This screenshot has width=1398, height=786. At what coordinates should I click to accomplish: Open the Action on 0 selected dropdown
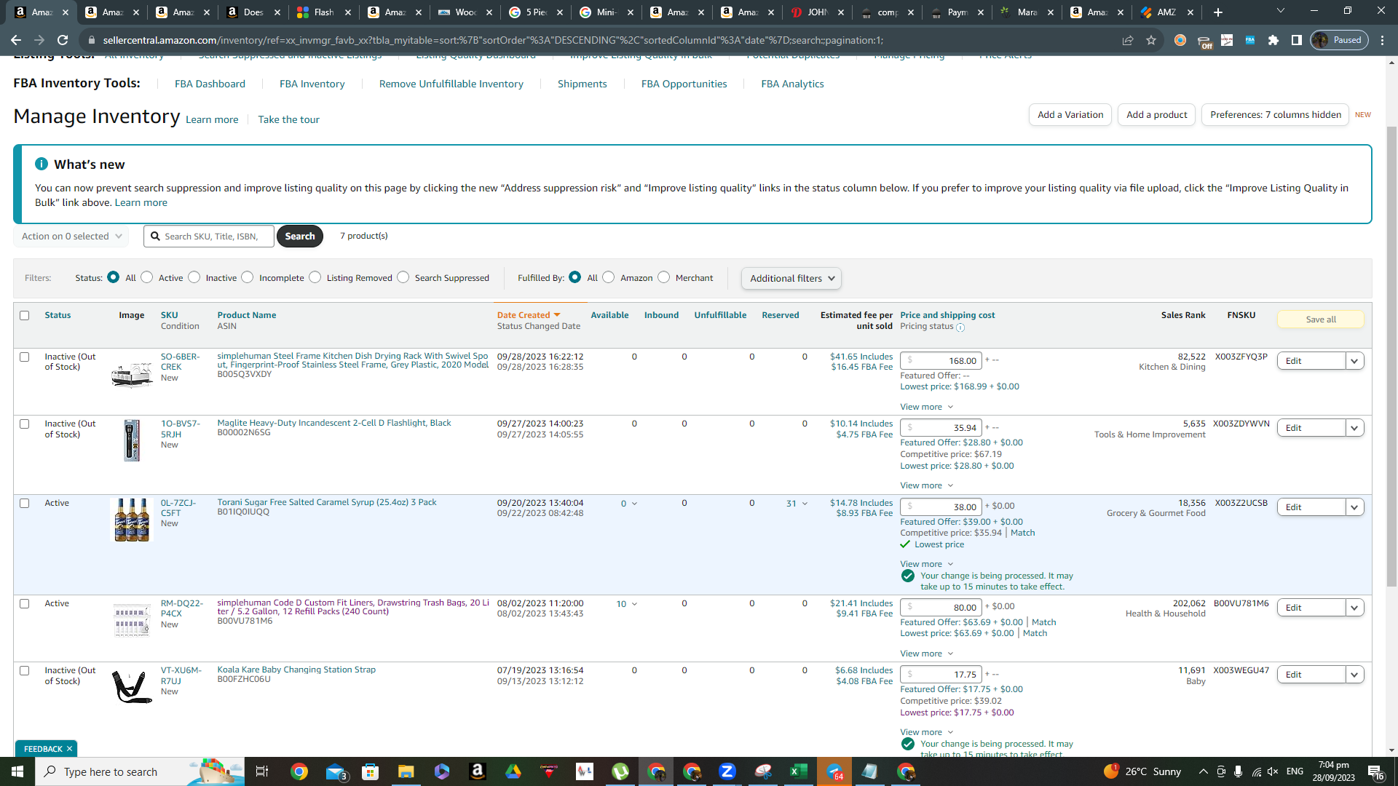[x=71, y=237]
